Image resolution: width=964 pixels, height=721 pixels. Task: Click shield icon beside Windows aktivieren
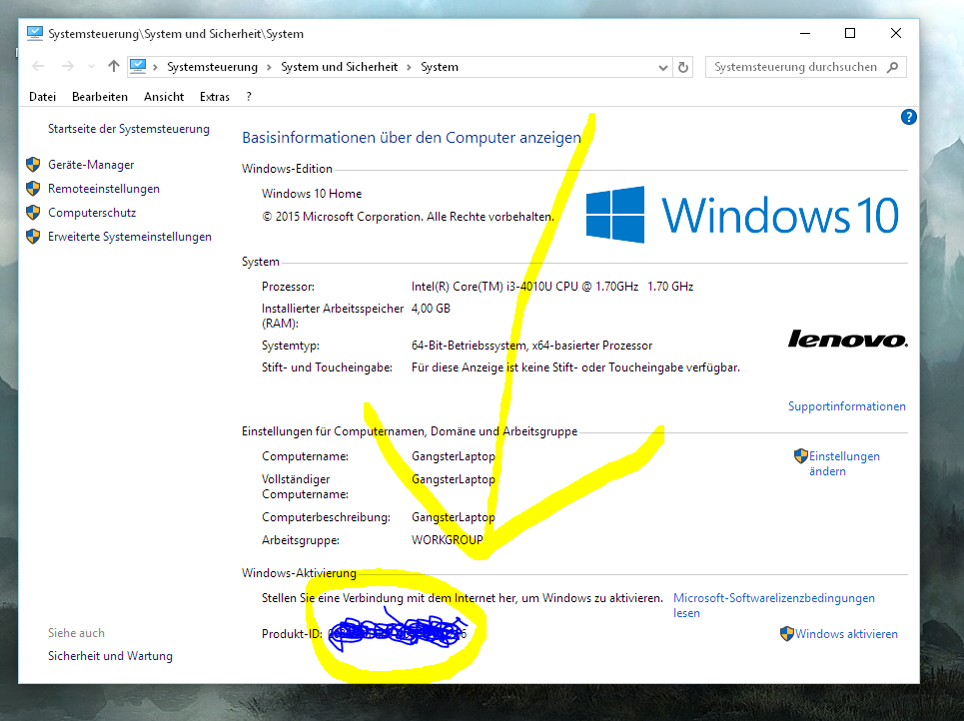click(x=786, y=634)
